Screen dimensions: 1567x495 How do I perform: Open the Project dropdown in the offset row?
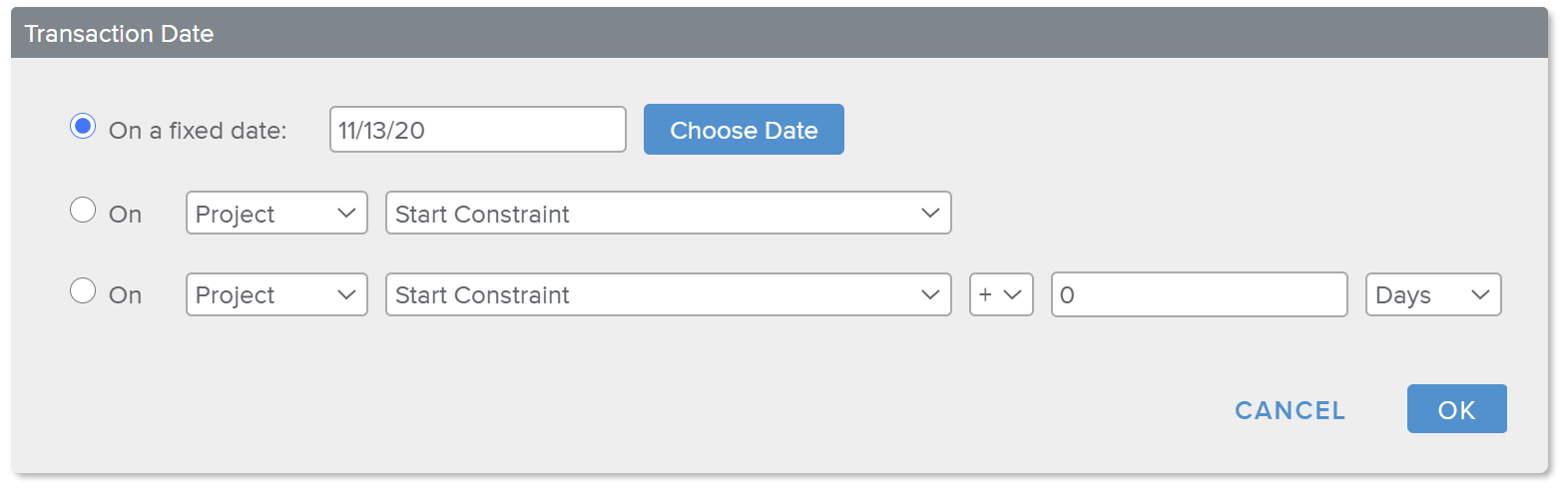tap(276, 294)
